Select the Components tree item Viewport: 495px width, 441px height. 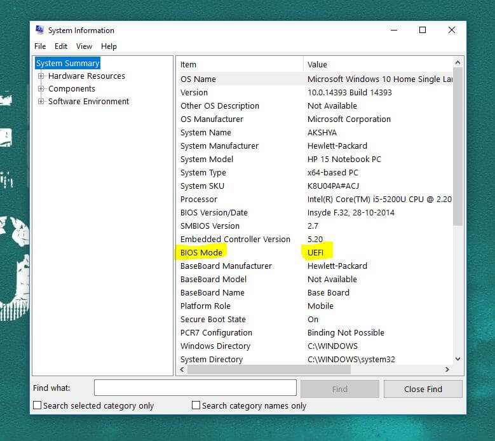coord(72,89)
